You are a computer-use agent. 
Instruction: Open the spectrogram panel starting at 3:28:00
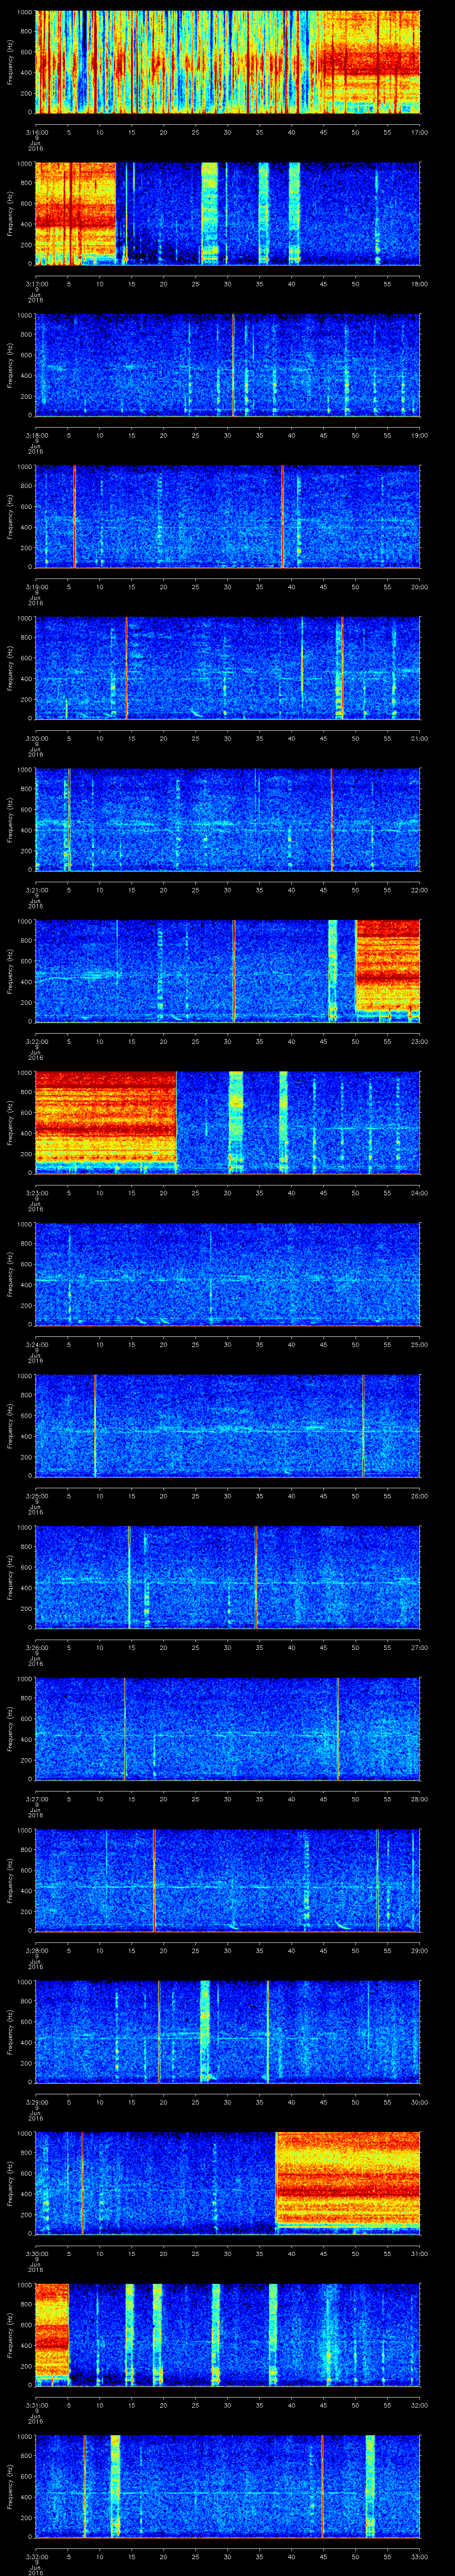[x=227, y=1880]
